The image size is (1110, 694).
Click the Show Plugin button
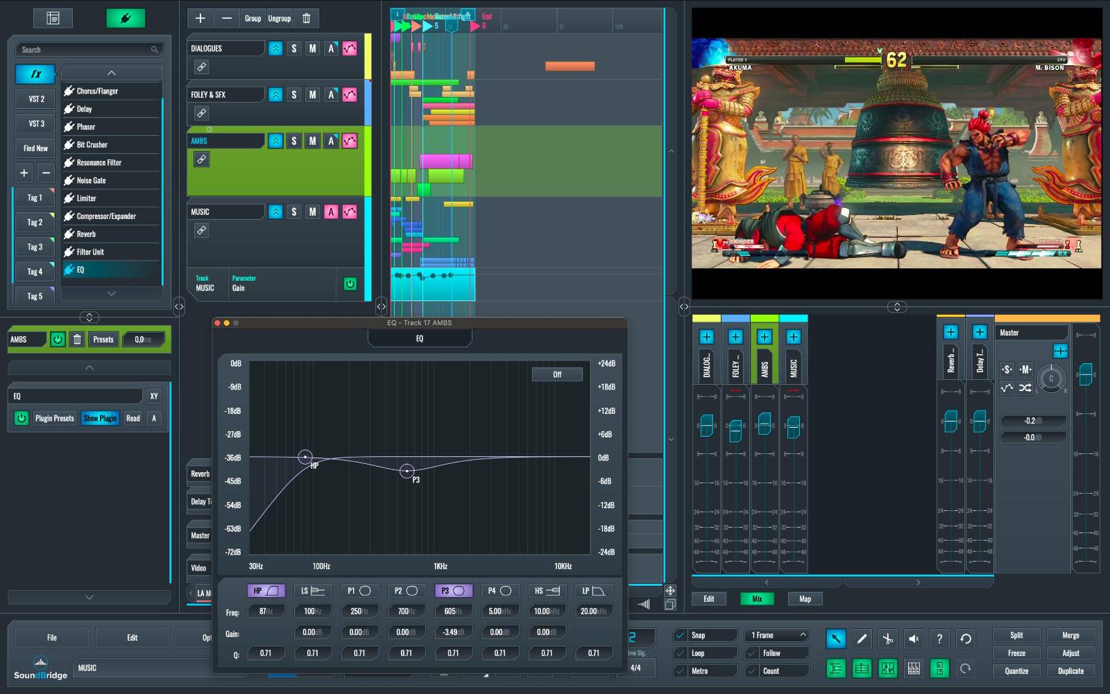point(100,418)
